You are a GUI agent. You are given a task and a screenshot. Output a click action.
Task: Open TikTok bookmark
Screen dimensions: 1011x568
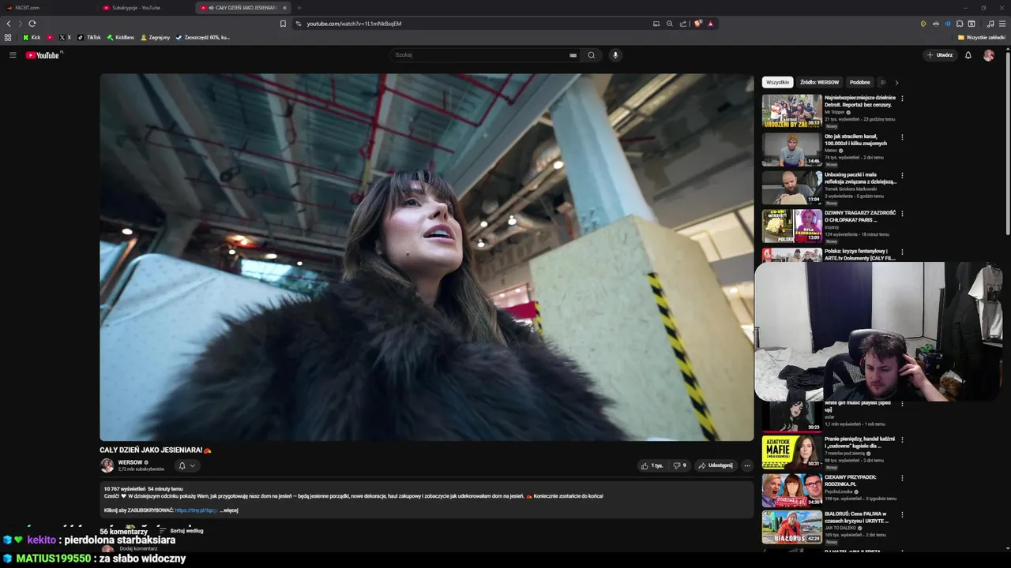coord(89,37)
